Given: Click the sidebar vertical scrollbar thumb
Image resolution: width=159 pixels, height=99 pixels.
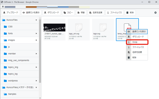Looking at the screenshot, I should (x=40, y=51).
